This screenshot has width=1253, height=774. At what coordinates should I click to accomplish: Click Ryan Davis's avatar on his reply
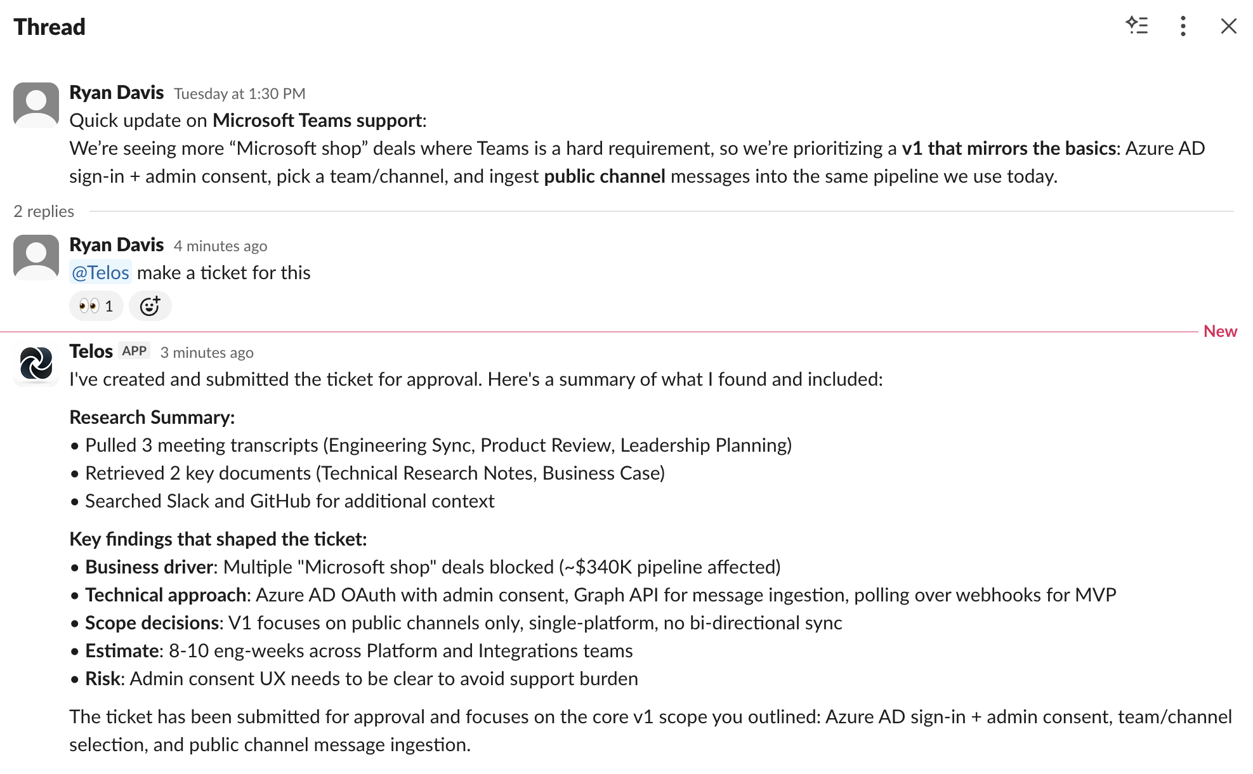pyautogui.click(x=36, y=256)
